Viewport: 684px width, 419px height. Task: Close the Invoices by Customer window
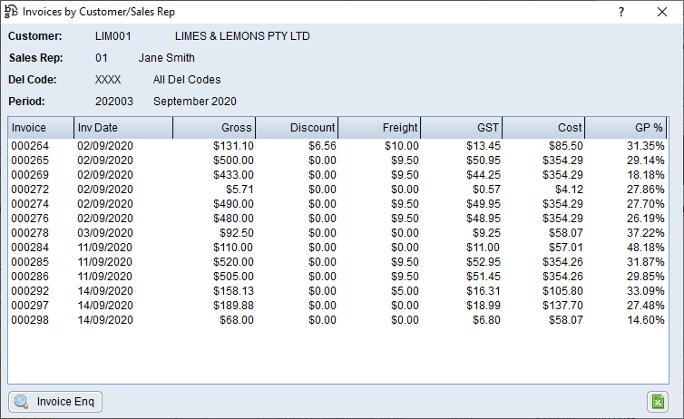coord(662,12)
